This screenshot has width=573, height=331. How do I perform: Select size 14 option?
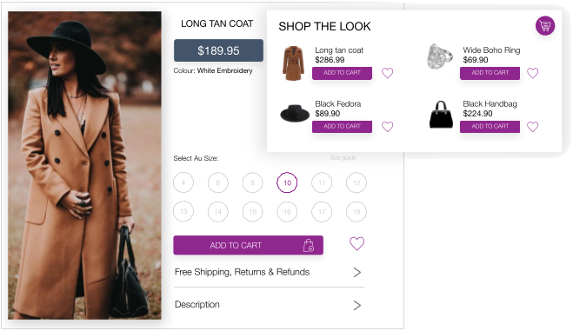click(x=217, y=212)
